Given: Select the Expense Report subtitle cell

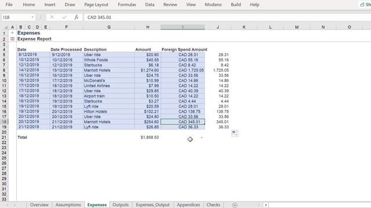Looking at the screenshot, I should coord(34,39).
